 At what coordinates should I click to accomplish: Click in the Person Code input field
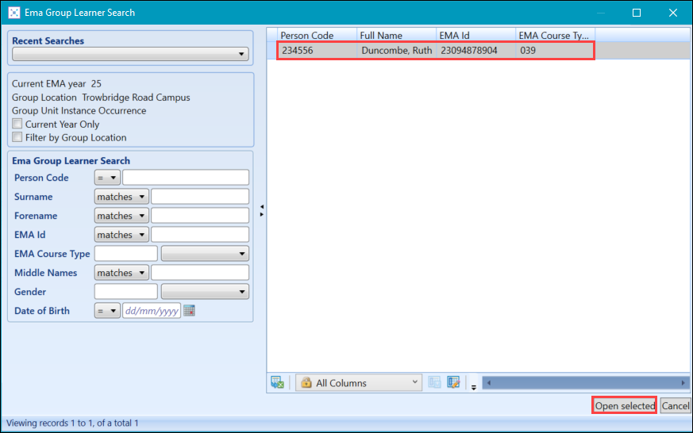click(186, 178)
